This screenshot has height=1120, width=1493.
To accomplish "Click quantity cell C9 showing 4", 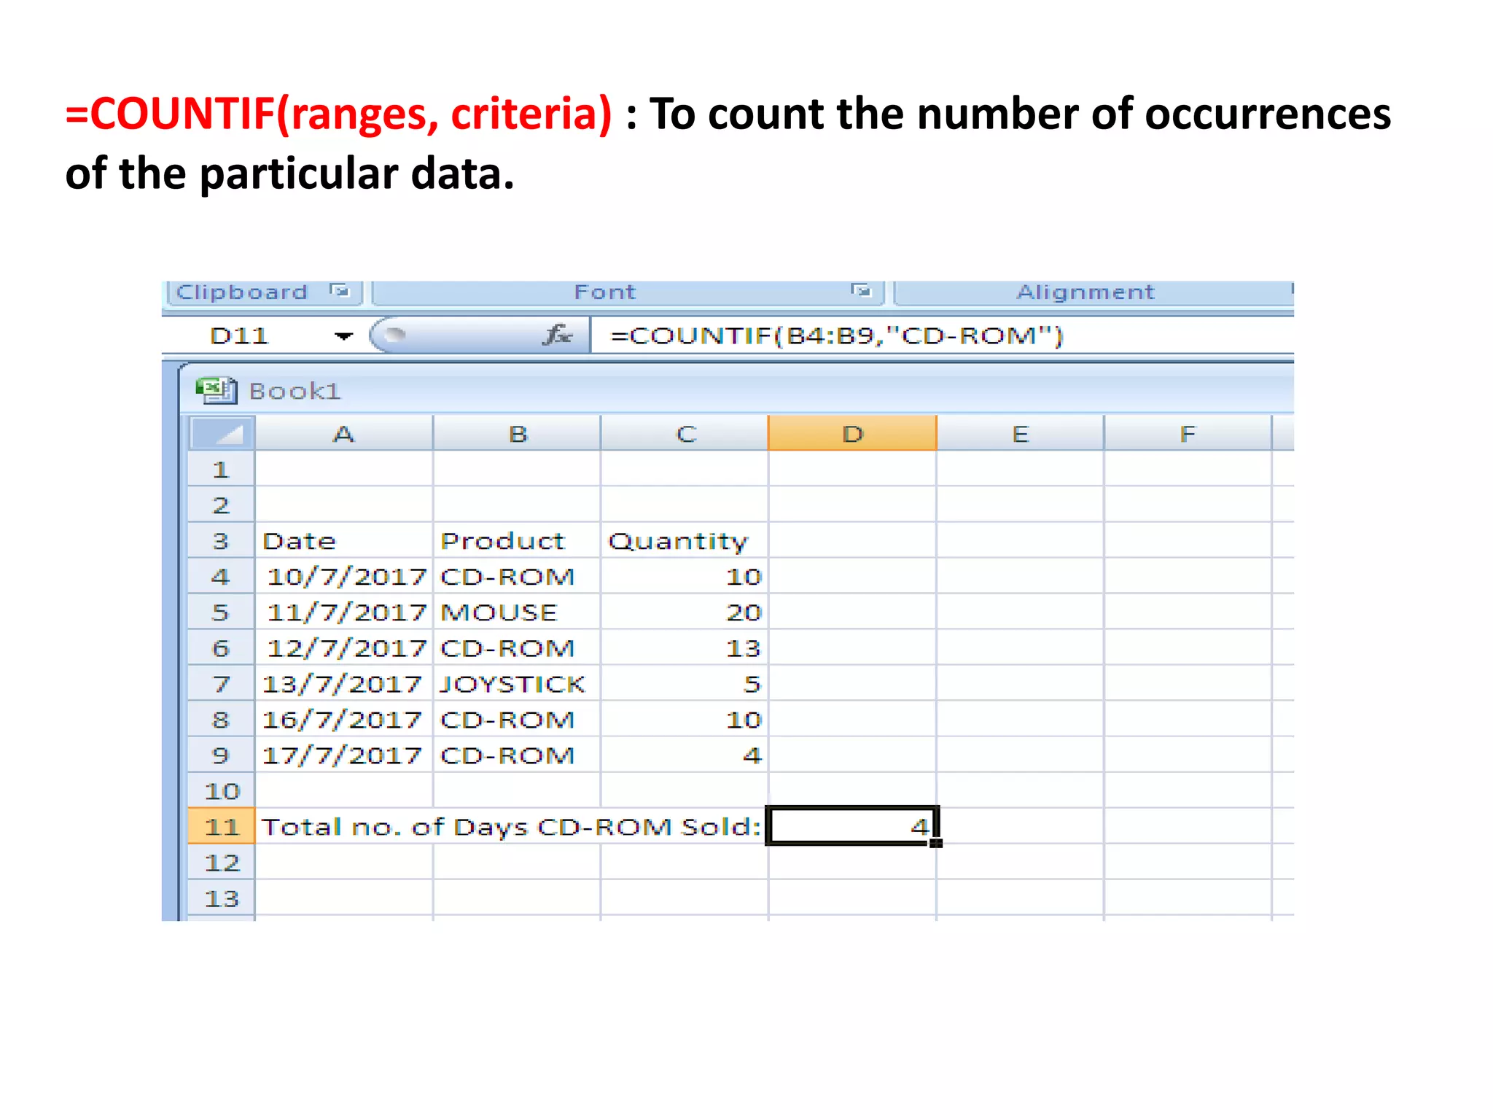I will tap(685, 755).
